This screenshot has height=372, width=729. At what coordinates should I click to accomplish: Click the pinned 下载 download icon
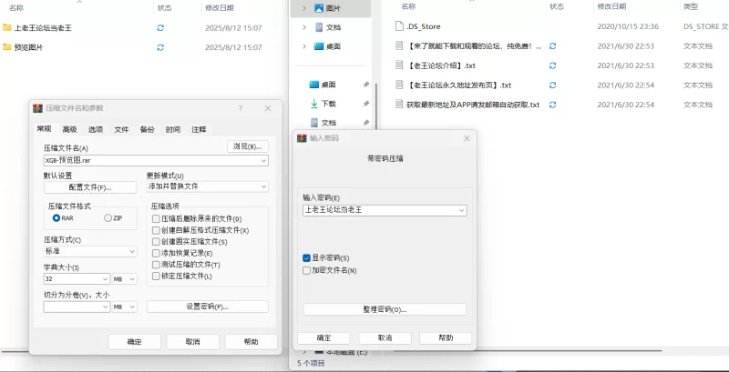pyautogui.click(x=314, y=104)
